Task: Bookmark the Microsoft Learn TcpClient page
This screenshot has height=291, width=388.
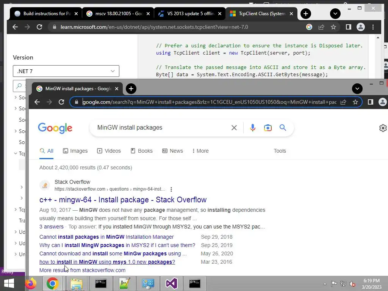Action: coord(333,27)
